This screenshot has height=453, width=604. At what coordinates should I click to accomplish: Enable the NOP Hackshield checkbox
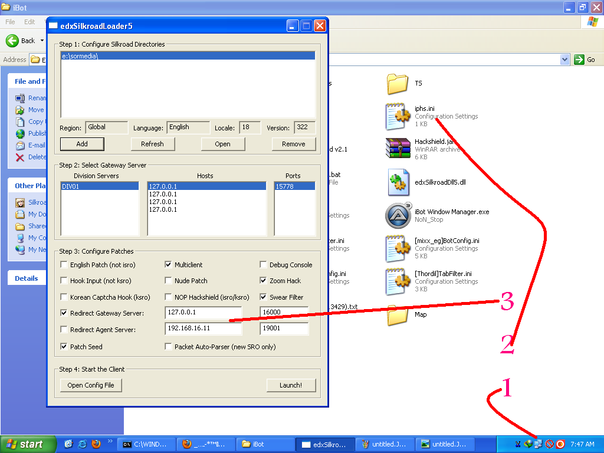(x=168, y=297)
